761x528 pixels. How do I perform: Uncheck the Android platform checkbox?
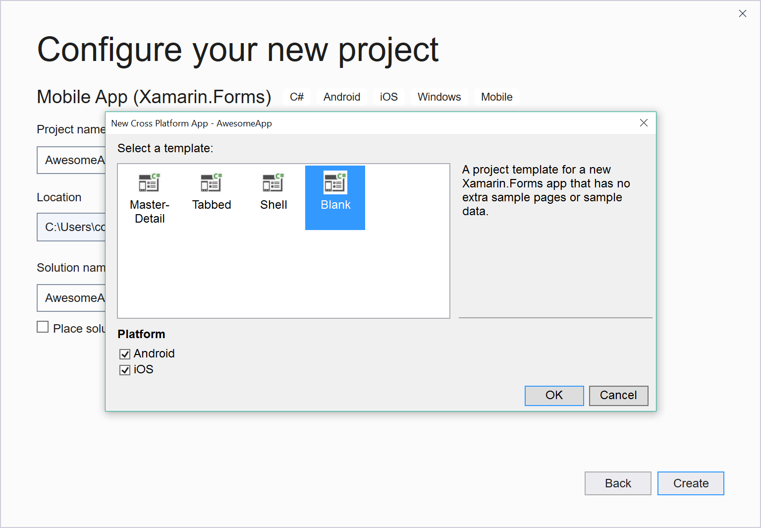(125, 354)
